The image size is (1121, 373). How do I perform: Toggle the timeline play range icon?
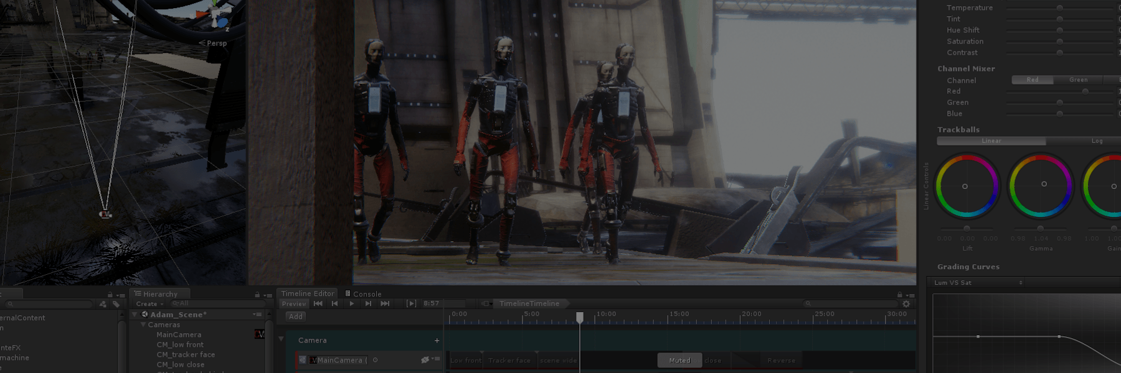point(411,303)
